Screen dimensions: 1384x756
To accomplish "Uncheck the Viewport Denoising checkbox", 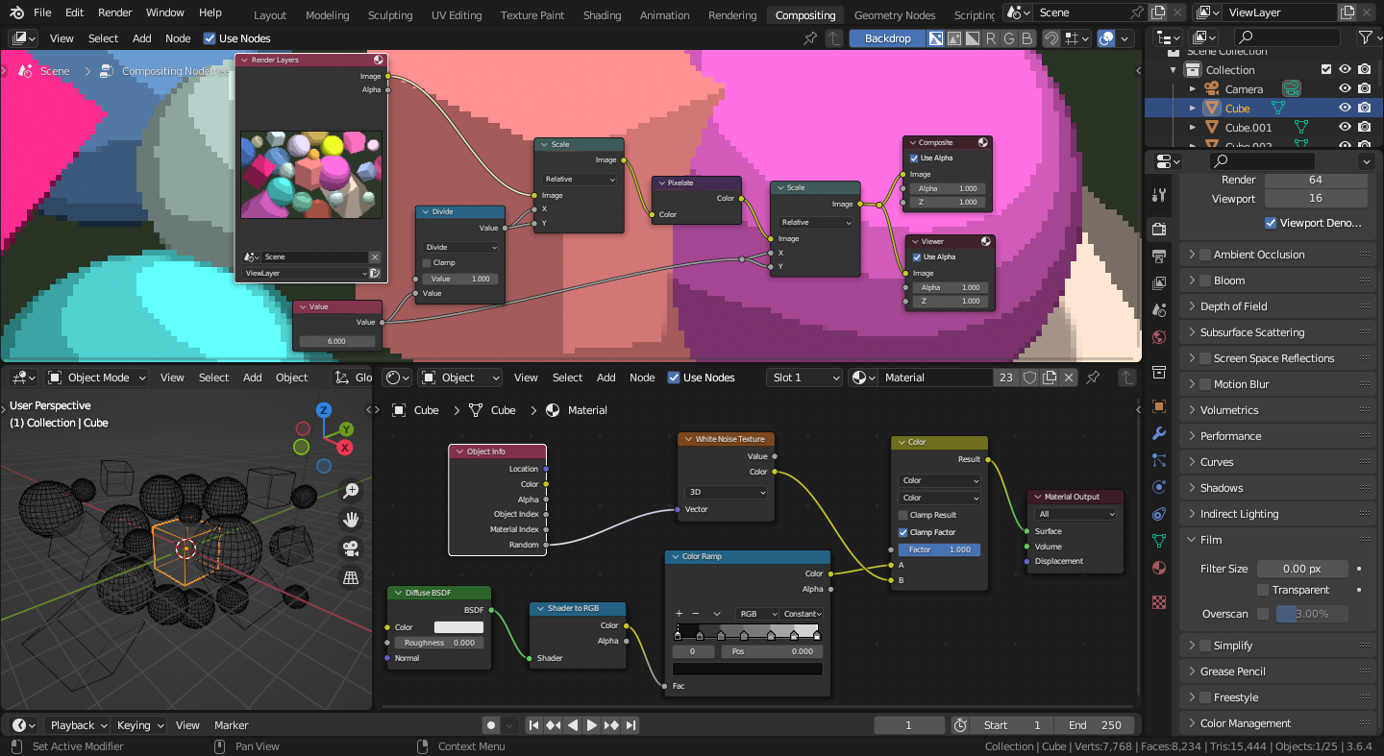I will point(1272,223).
